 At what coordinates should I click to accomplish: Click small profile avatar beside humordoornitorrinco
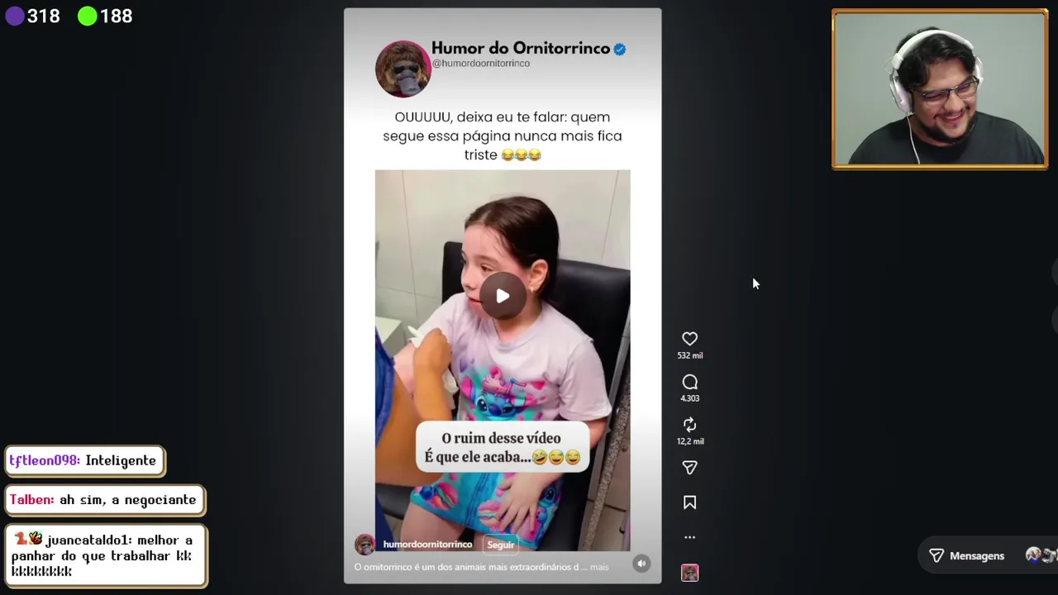click(365, 545)
